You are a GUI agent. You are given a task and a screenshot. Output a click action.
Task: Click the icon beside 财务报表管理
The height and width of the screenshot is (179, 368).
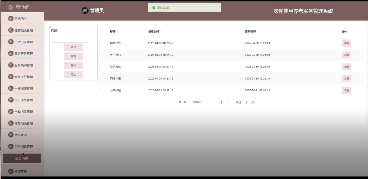coord(11,123)
